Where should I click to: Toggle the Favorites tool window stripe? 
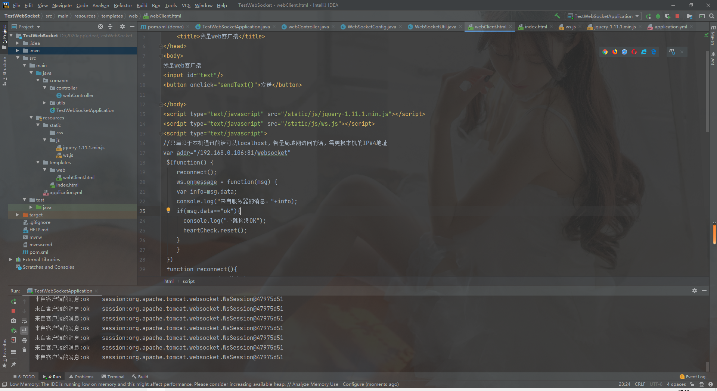coord(4,353)
